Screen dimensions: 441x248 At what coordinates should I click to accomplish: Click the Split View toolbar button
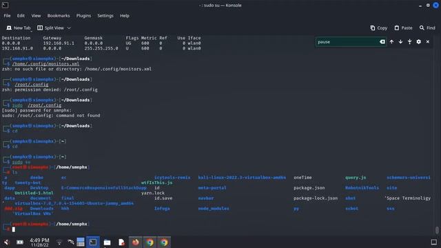point(50,28)
